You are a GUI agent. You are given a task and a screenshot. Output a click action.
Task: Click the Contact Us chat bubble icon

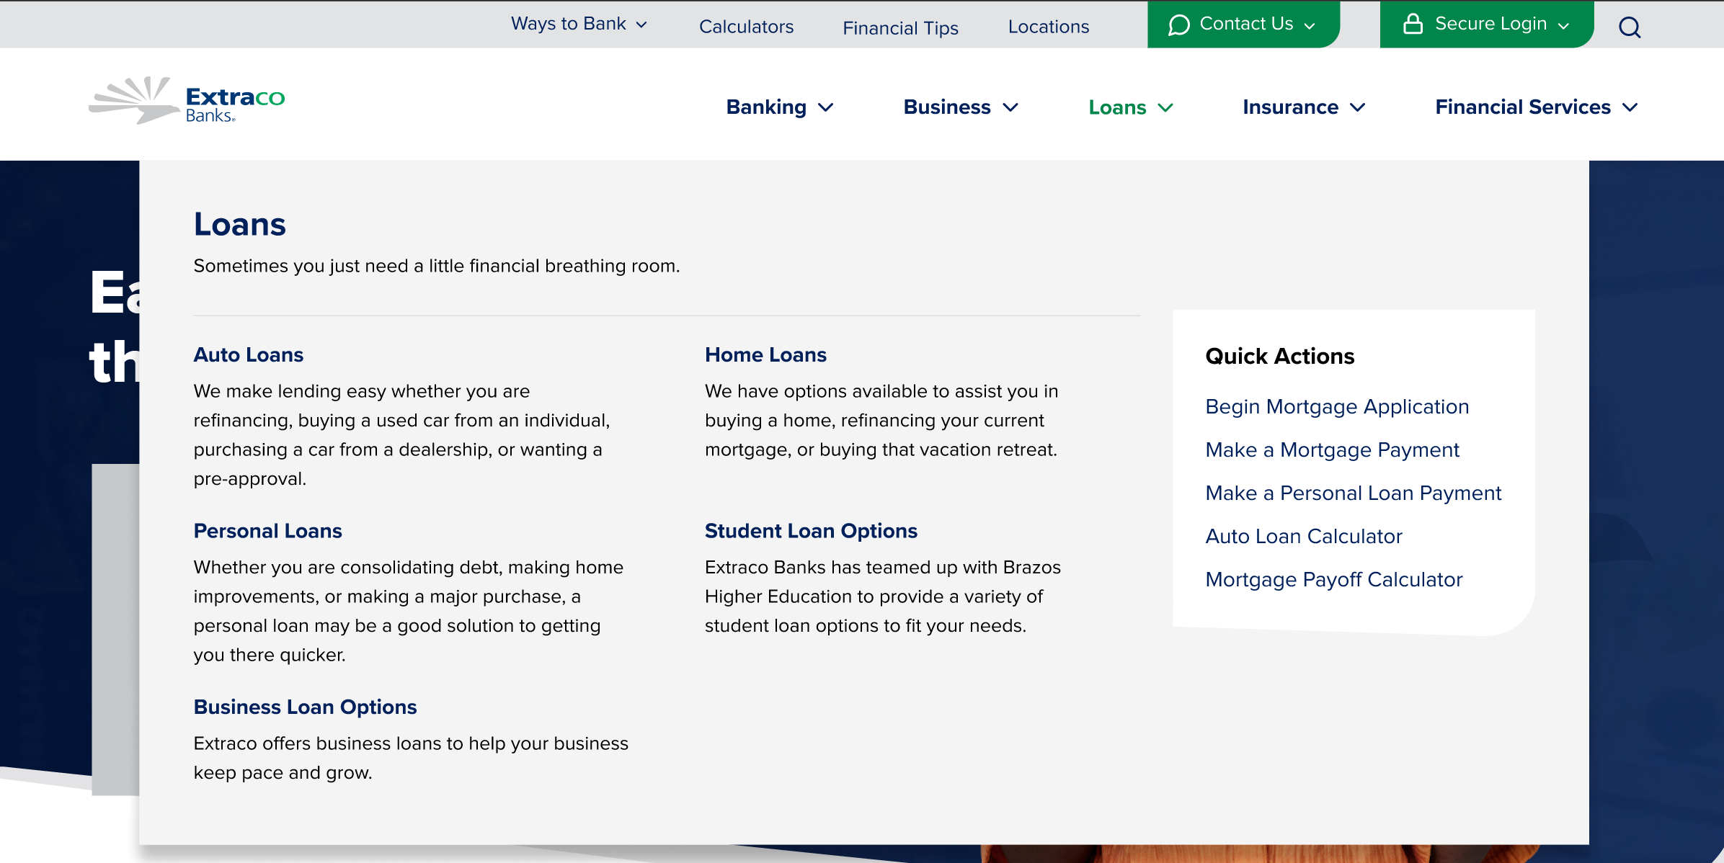[1179, 25]
